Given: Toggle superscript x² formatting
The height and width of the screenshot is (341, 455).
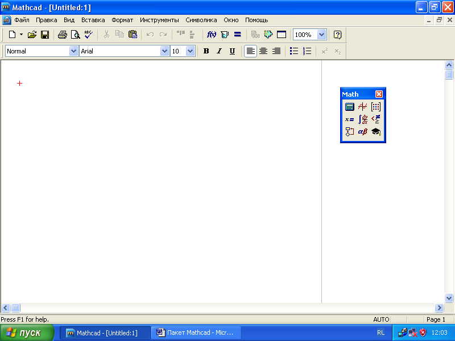Looking at the screenshot, I should click(x=325, y=51).
